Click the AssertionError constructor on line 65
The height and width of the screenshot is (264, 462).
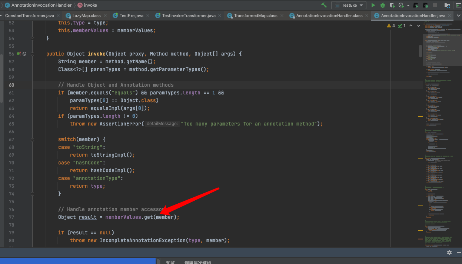[120, 124]
